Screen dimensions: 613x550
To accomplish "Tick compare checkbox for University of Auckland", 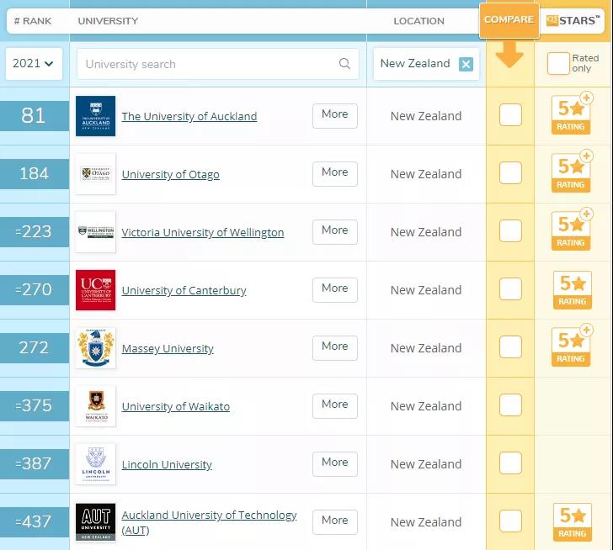I will [510, 115].
